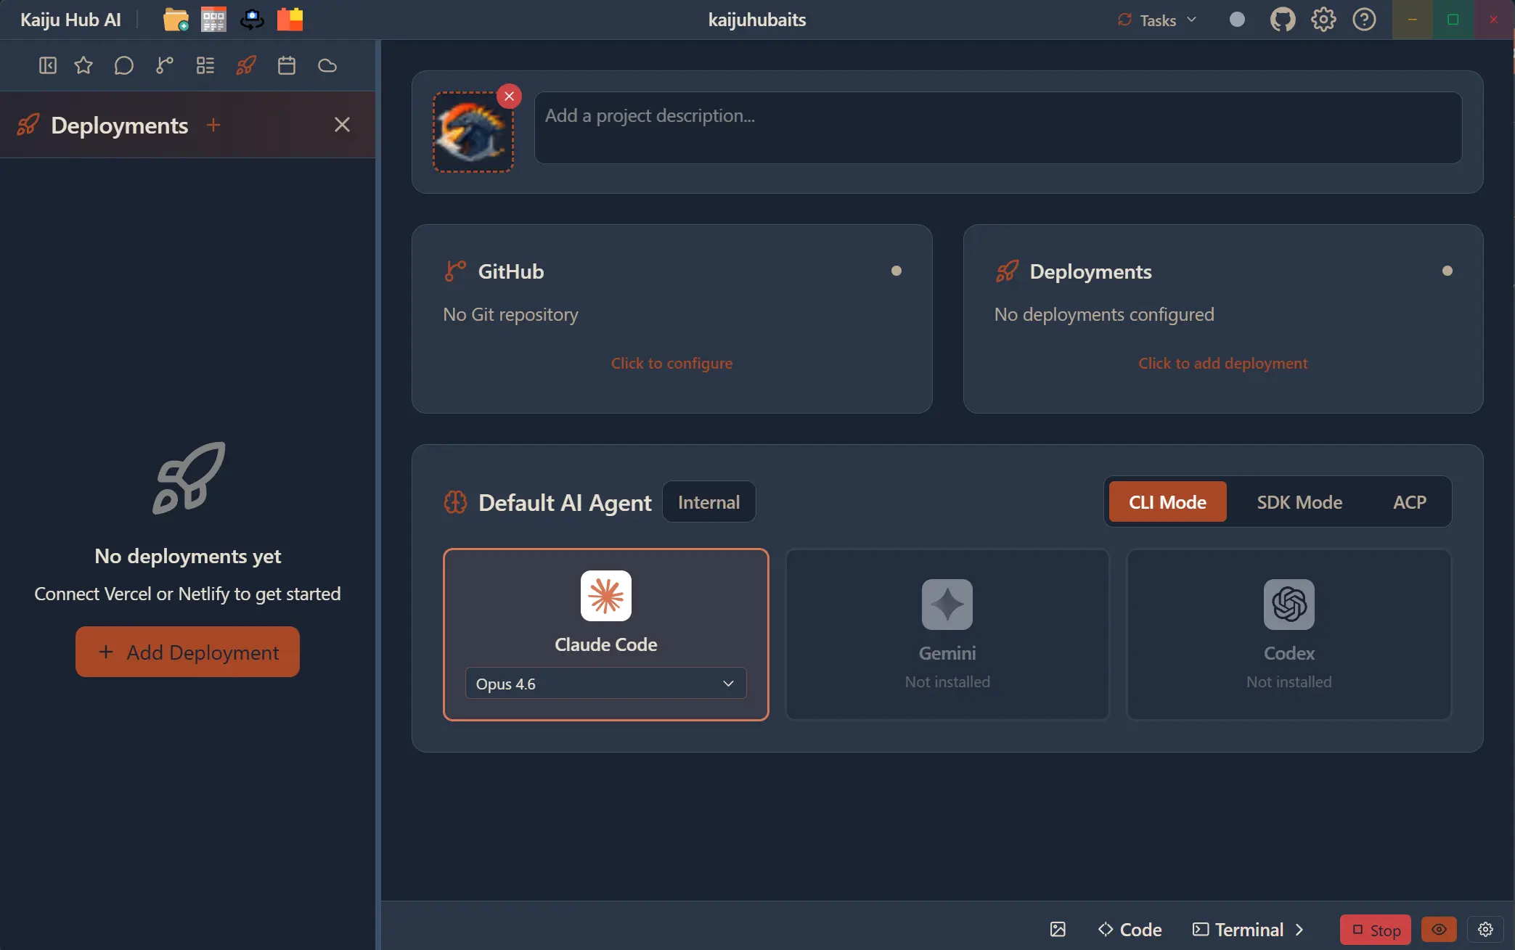Remove the project avatar image
Image resolution: width=1515 pixels, height=950 pixels.
click(510, 96)
